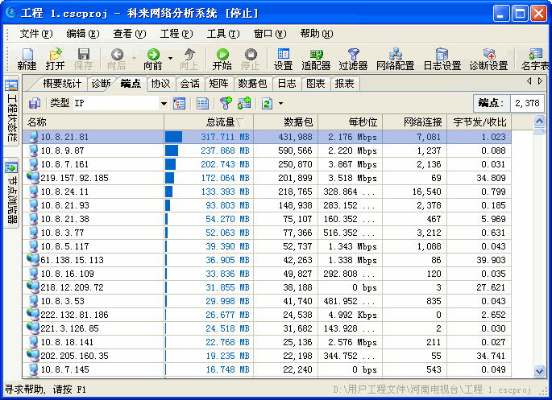Expand the 类型 IP type dropdown
This screenshot has width=552, height=400.
click(164, 103)
